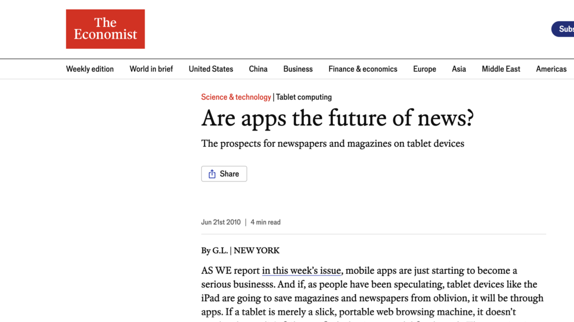Click the article subtitle about tablet devices
Viewport: 574px width, 322px height.
pyautogui.click(x=333, y=143)
